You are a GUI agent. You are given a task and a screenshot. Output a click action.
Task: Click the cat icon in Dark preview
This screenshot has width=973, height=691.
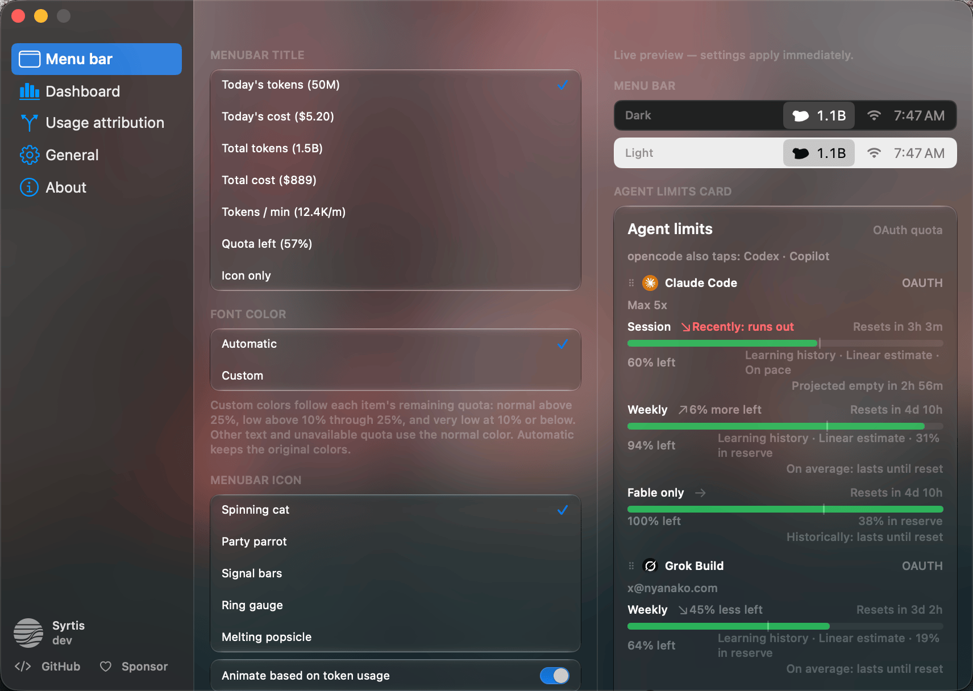click(801, 116)
